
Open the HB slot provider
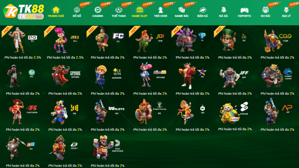(192, 115)
